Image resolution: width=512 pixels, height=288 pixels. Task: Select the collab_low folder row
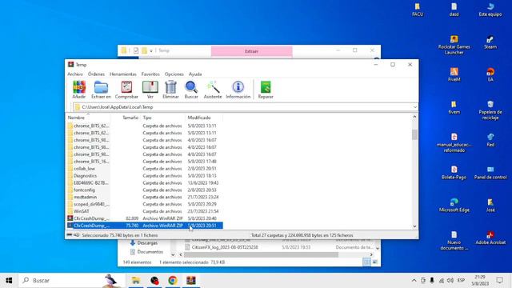145,169
